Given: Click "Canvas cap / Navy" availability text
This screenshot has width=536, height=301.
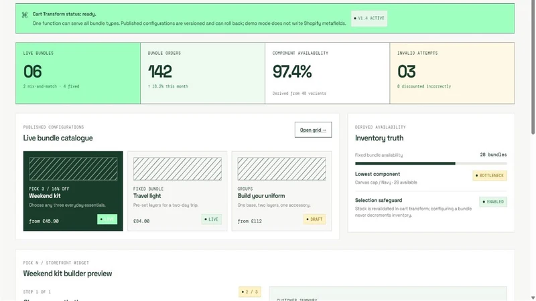Looking at the screenshot, I should pos(386,182).
